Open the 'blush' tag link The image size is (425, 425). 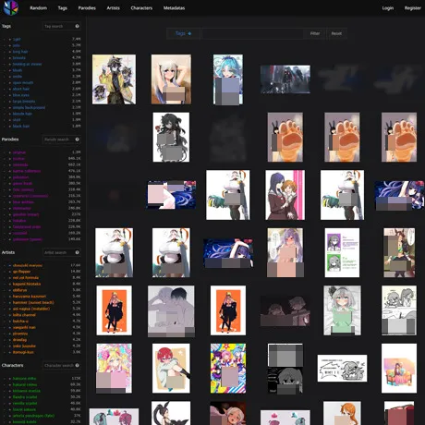18,70
